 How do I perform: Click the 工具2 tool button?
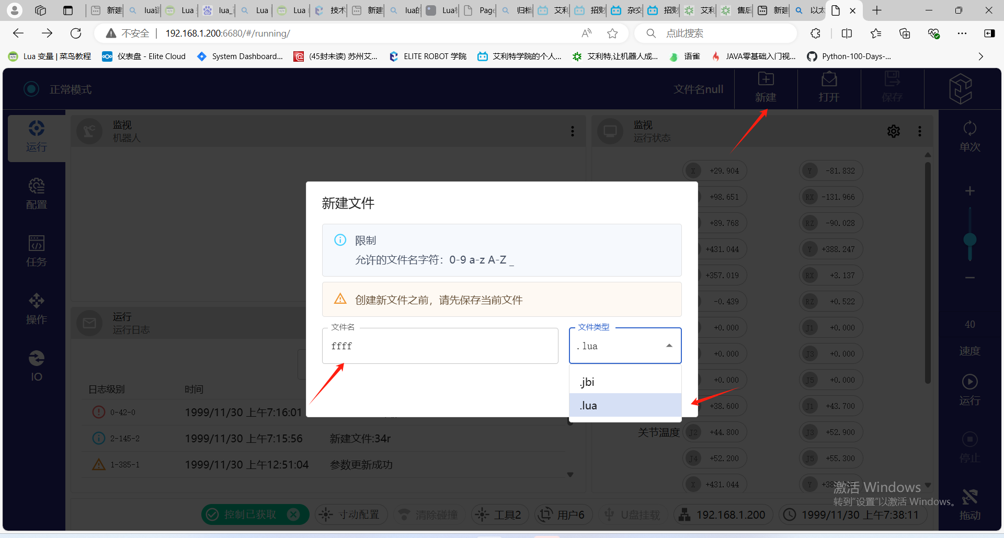point(499,514)
